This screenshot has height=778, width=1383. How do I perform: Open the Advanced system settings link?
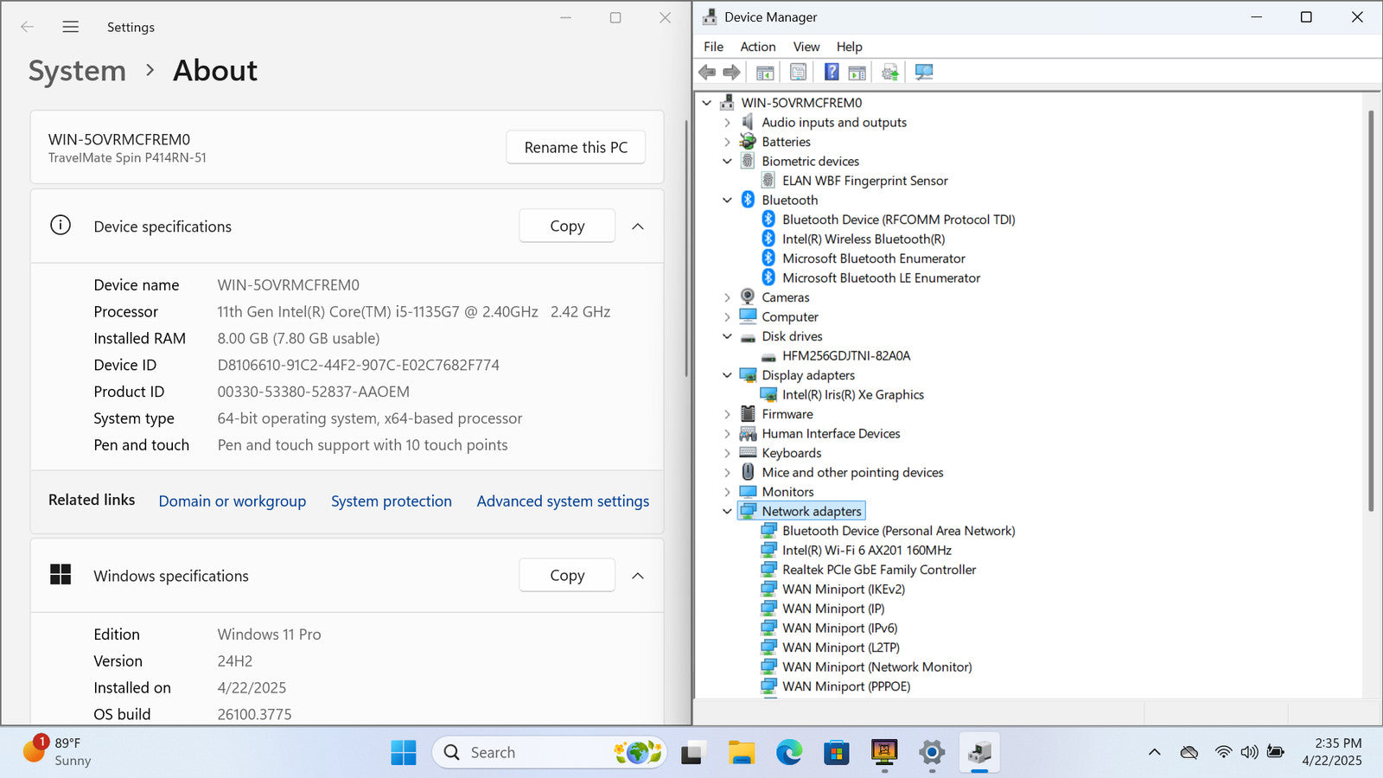click(x=563, y=501)
